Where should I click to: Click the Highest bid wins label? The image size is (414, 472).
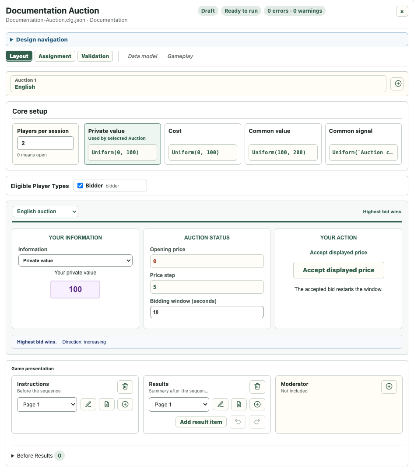pyautogui.click(x=382, y=212)
